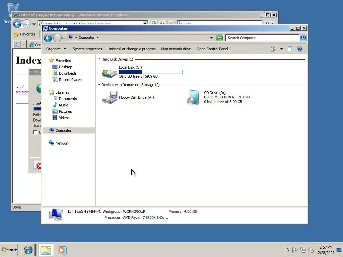Click the Favorites star in navigation pane
This screenshot has width=343, height=257.
coord(51,60)
